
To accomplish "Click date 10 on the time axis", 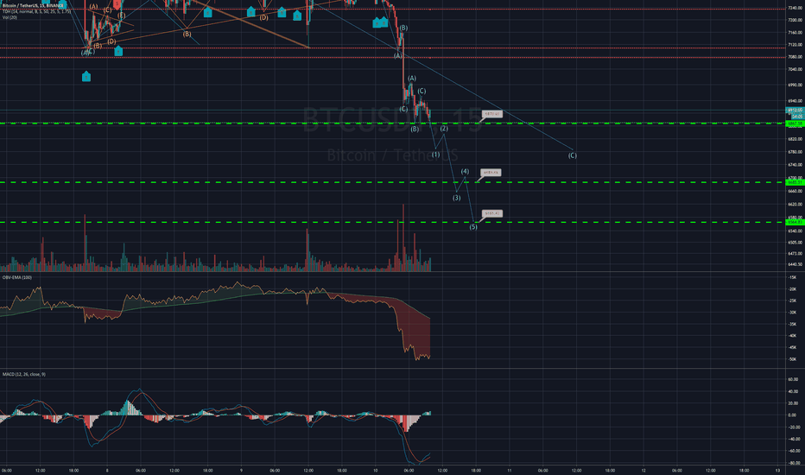I will 375,471.
